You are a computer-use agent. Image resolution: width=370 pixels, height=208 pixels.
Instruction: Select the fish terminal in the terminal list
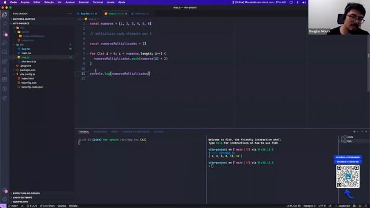[x=349, y=141]
